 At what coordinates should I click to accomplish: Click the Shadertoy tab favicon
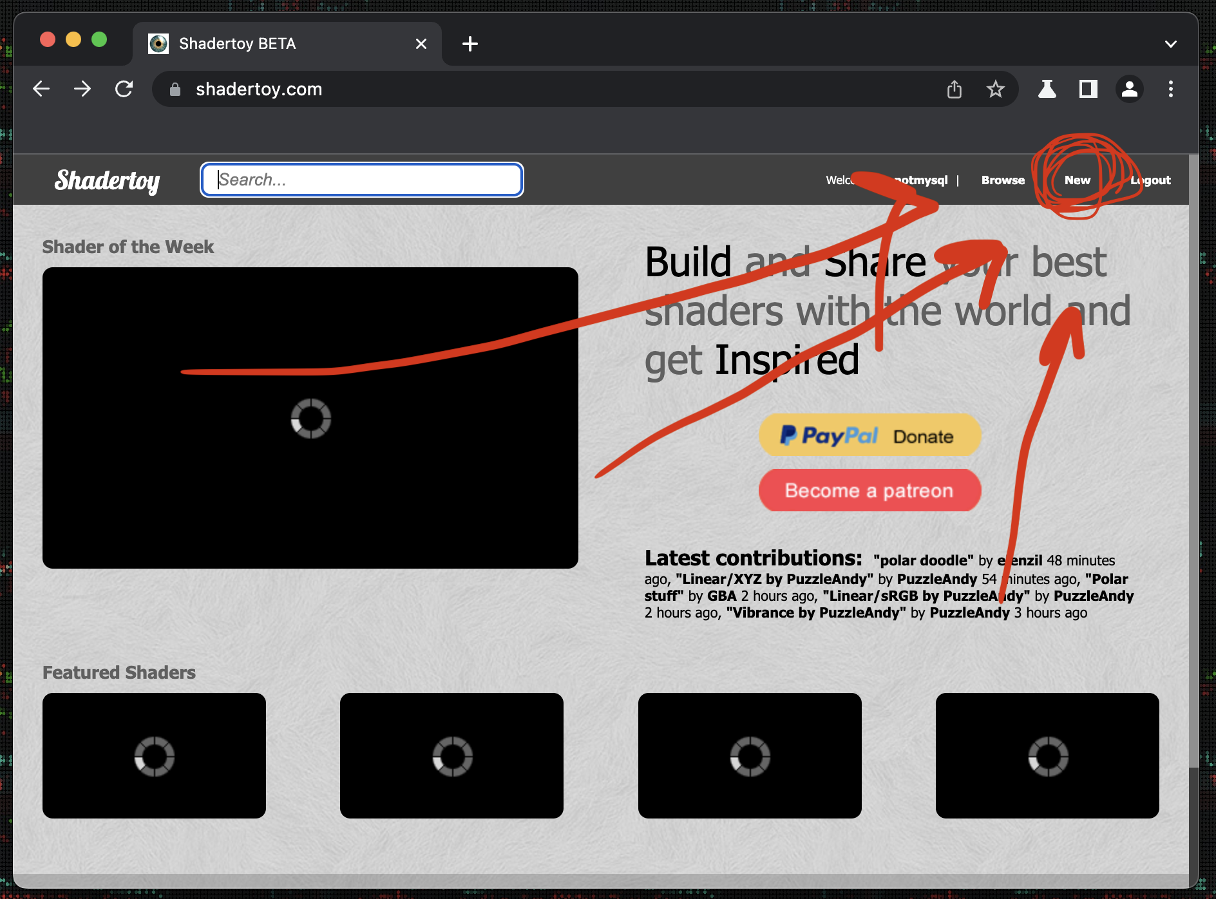158,44
